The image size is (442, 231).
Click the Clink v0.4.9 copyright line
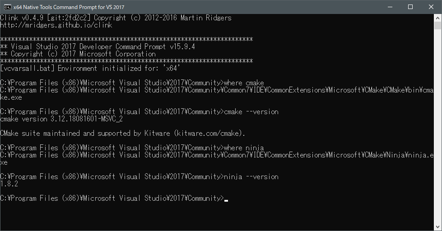(x=116, y=18)
